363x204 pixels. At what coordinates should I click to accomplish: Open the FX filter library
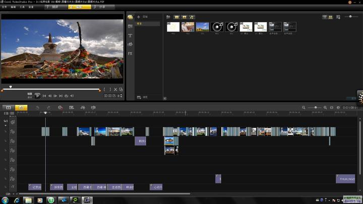tap(130, 53)
